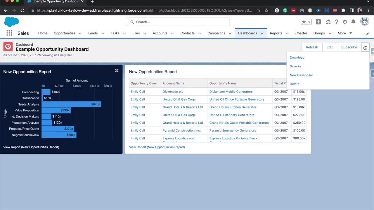Click the Negotiation/Review $395k bar
The width and height of the screenshot is (374, 210).
pyautogui.click(x=59, y=135)
